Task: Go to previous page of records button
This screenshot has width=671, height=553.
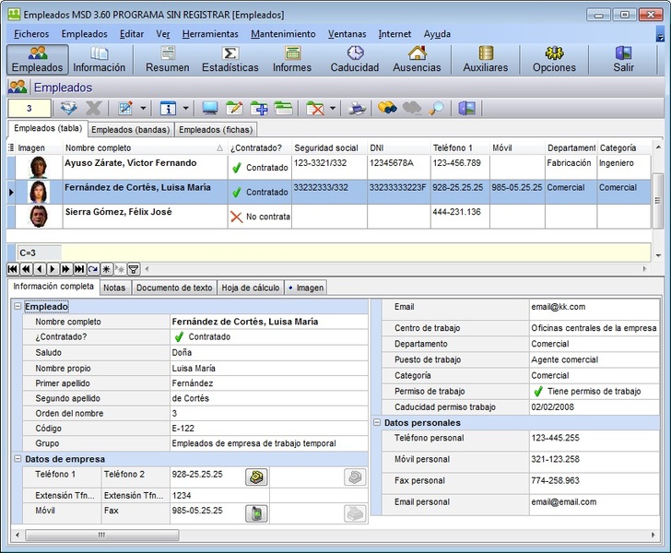Action: coord(26,269)
